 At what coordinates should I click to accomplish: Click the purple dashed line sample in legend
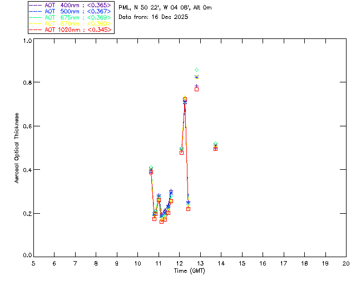tap(36, 5)
